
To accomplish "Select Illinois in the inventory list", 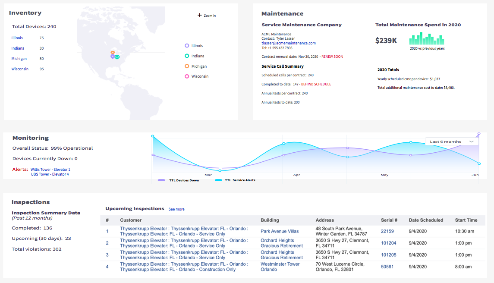I will (x=17, y=38).
